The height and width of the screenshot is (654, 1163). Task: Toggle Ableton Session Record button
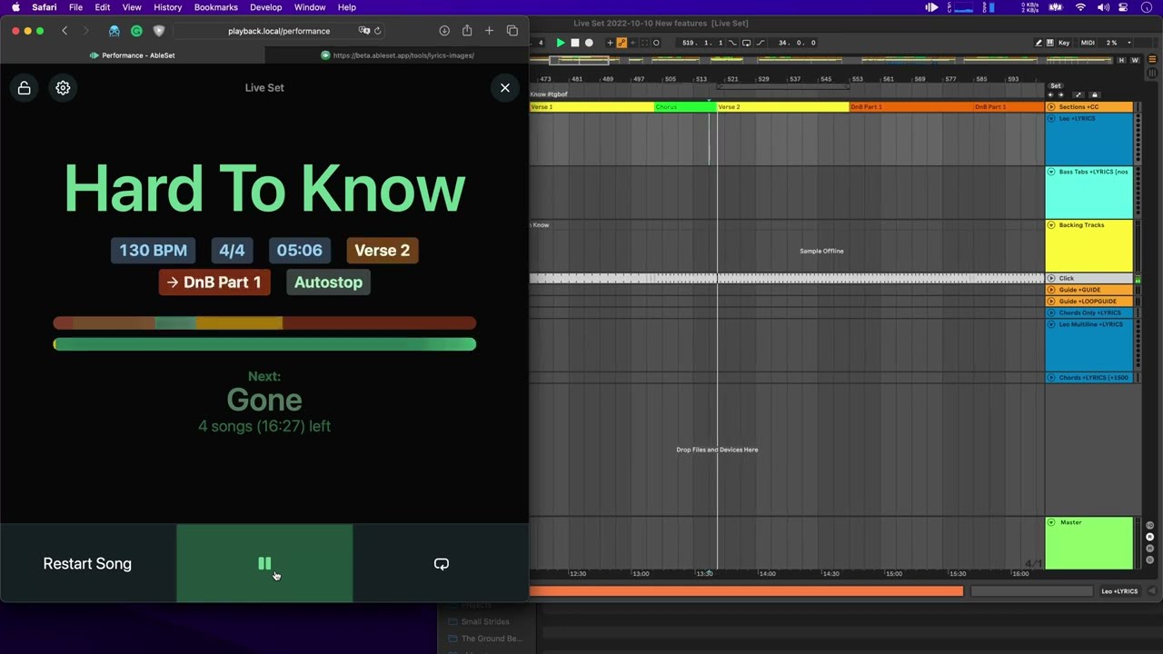point(656,43)
